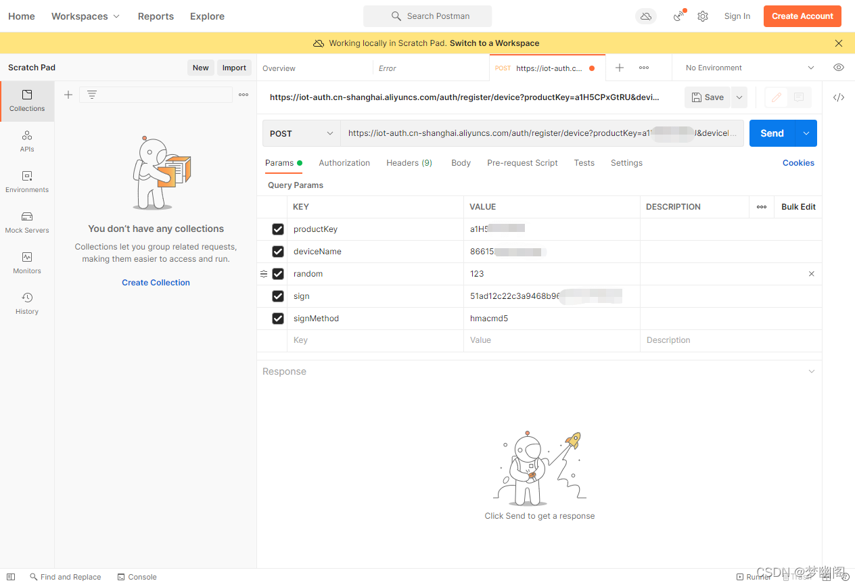This screenshot has width=855, height=585.
Task: Open the Collections sidebar panel
Action: 27,101
